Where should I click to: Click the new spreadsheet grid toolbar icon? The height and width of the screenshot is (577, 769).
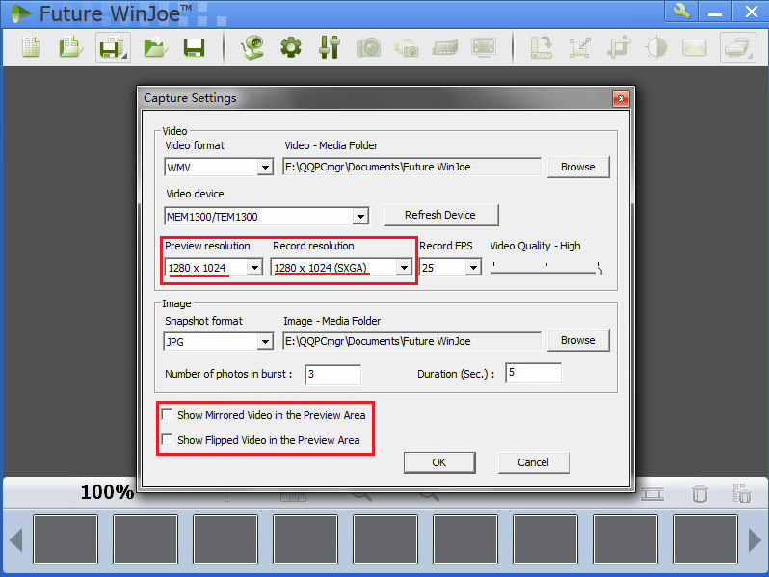coord(31,47)
